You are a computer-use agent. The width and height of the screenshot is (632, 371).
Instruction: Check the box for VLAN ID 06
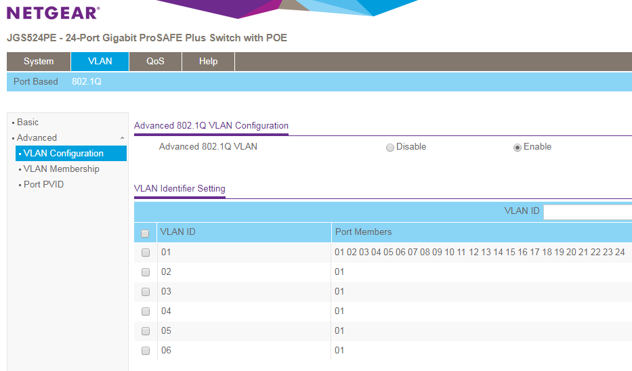(x=146, y=351)
